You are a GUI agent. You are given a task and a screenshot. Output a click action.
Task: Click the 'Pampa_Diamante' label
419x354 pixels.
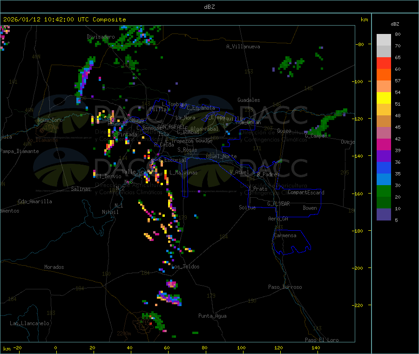point(19,151)
